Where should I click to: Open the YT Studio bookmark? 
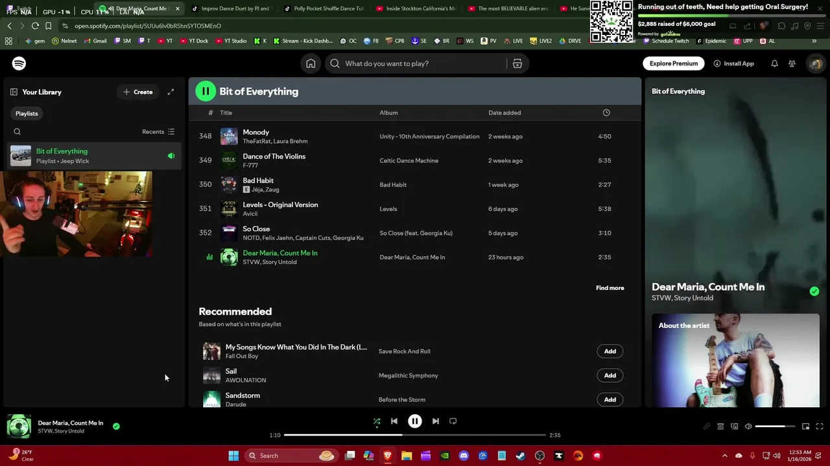point(230,41)
